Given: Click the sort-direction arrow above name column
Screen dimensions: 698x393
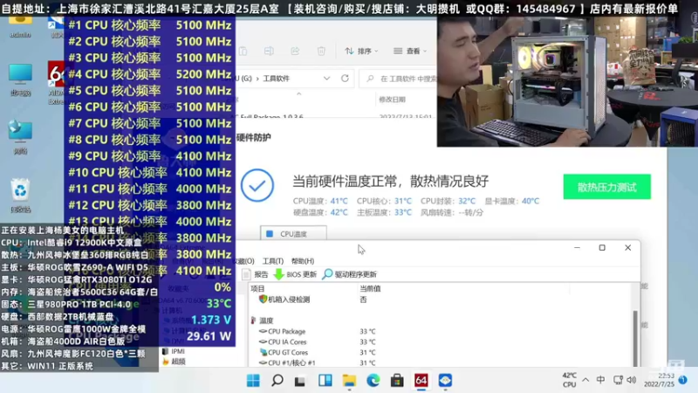Looking at the screenshot, I should tap(299, 93).
